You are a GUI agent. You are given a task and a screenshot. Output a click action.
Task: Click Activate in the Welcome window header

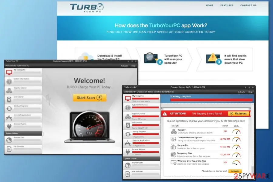click(124, 66)
